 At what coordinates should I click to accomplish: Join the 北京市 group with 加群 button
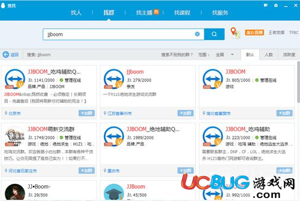pyautogui.click(x=86, y=113)
